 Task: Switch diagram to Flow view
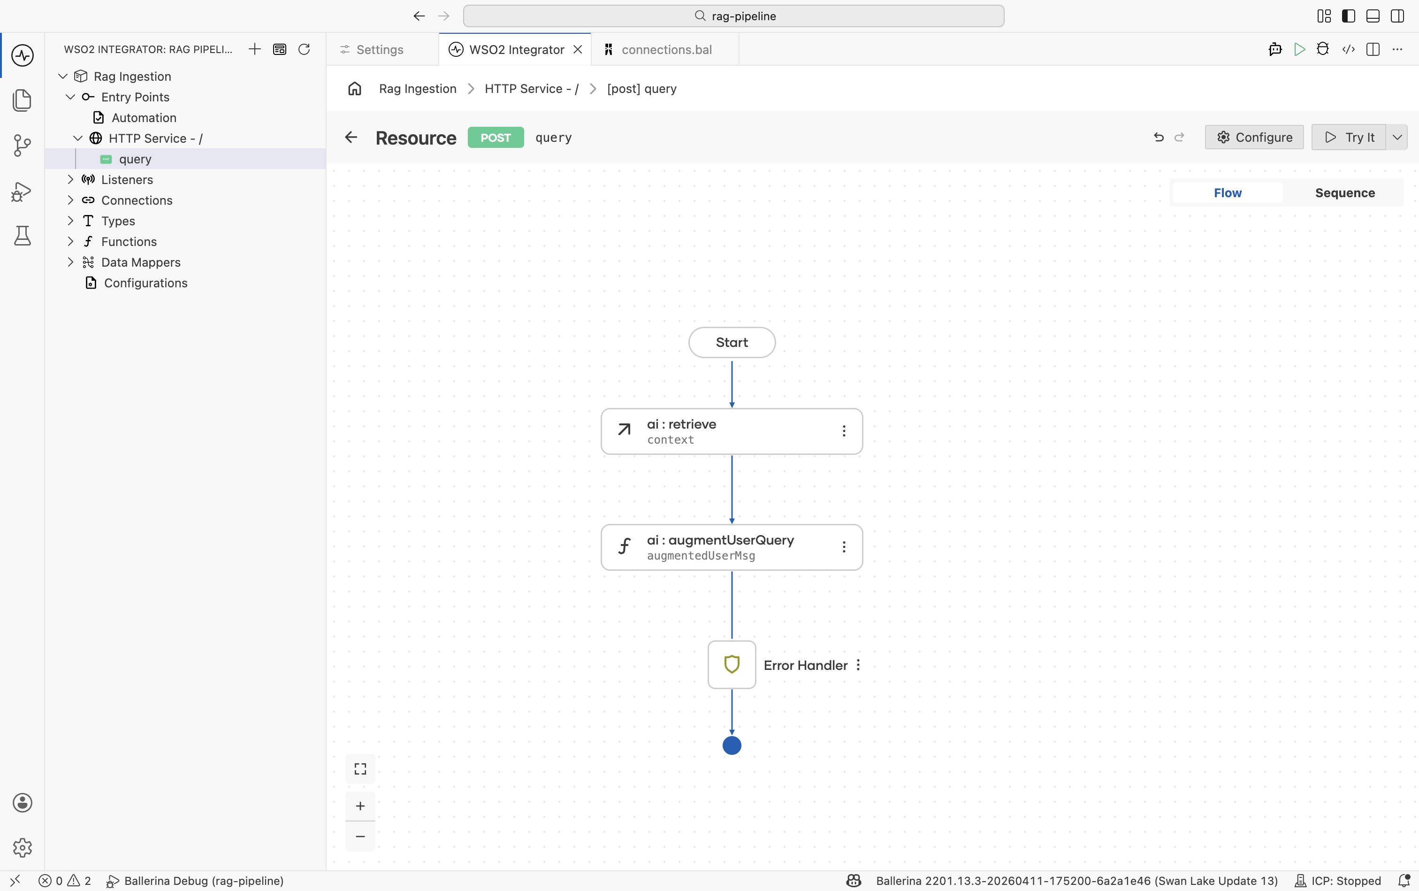click(1228, 192)
